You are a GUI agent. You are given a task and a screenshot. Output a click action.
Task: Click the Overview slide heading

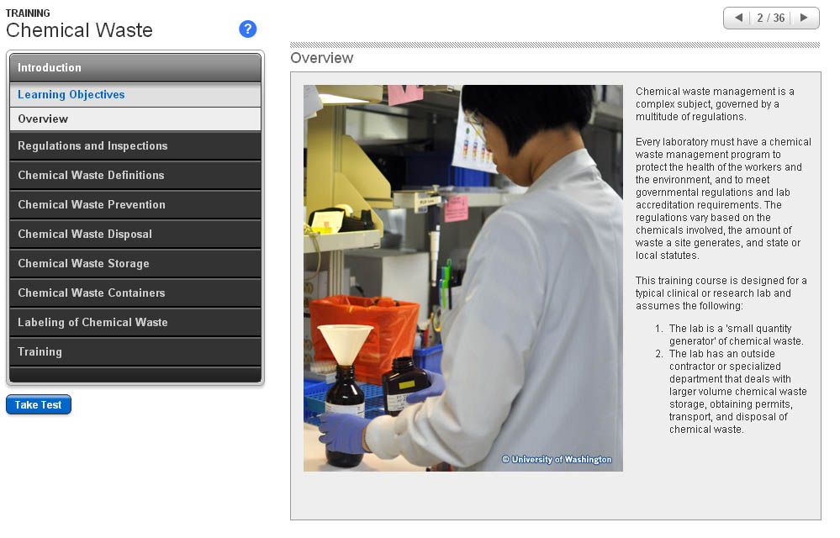click(322, 58)
